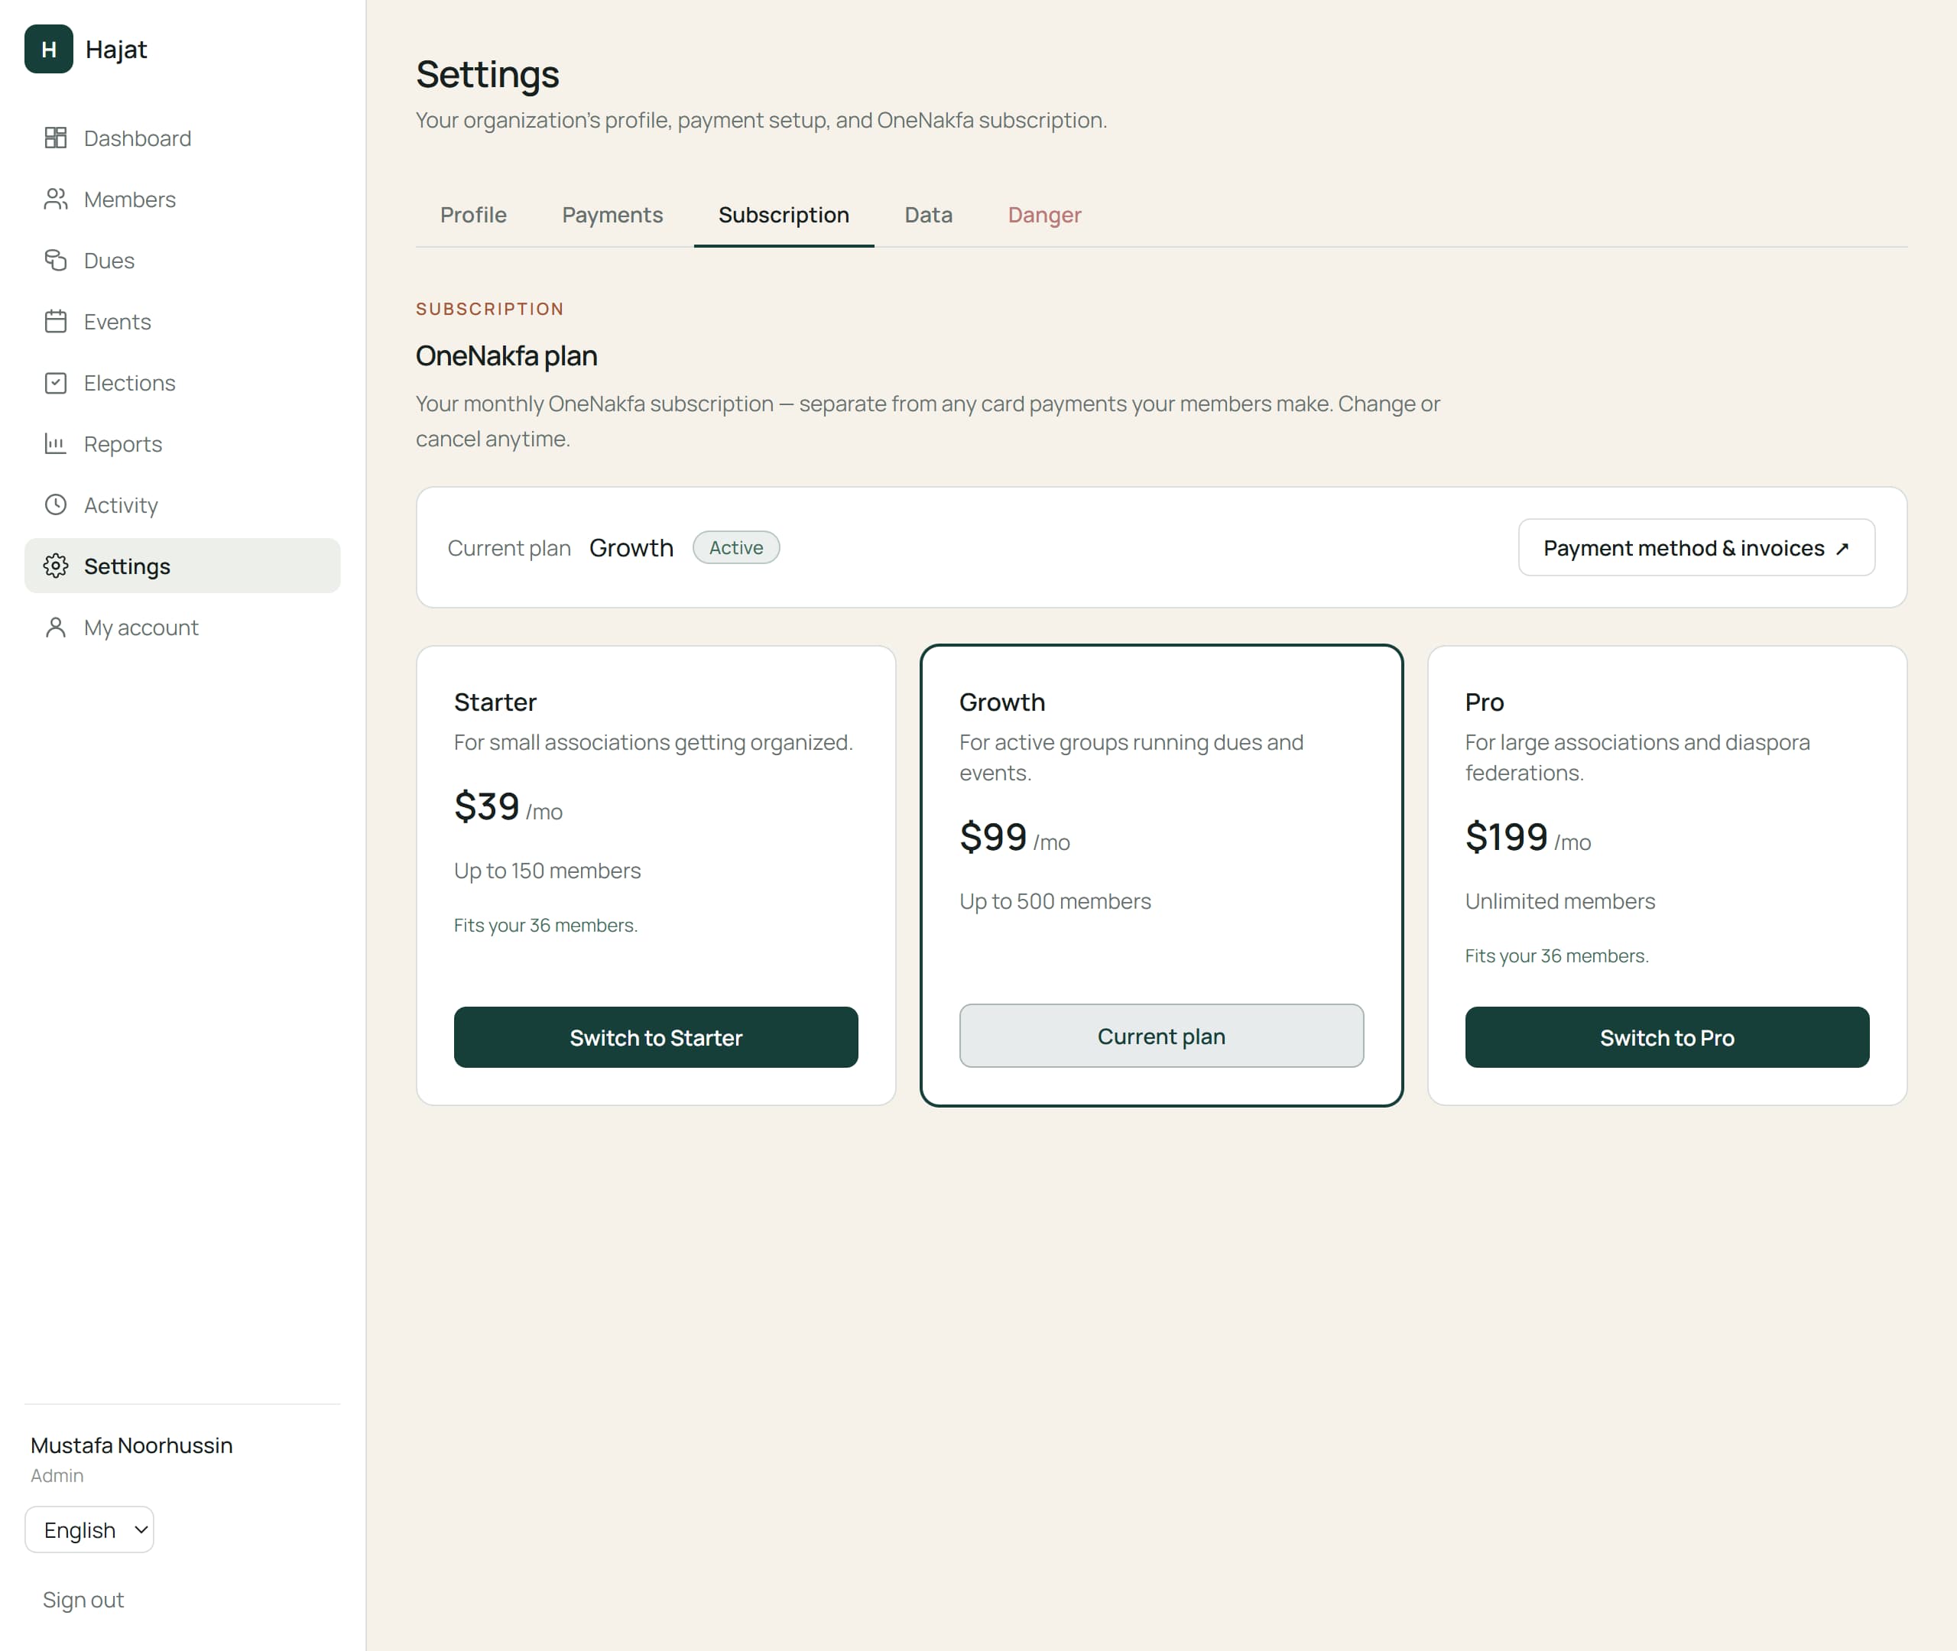Click the Current plan button on Growth
The width and height of the screenshot is (1957, 1651).
click(1161, 1036)
